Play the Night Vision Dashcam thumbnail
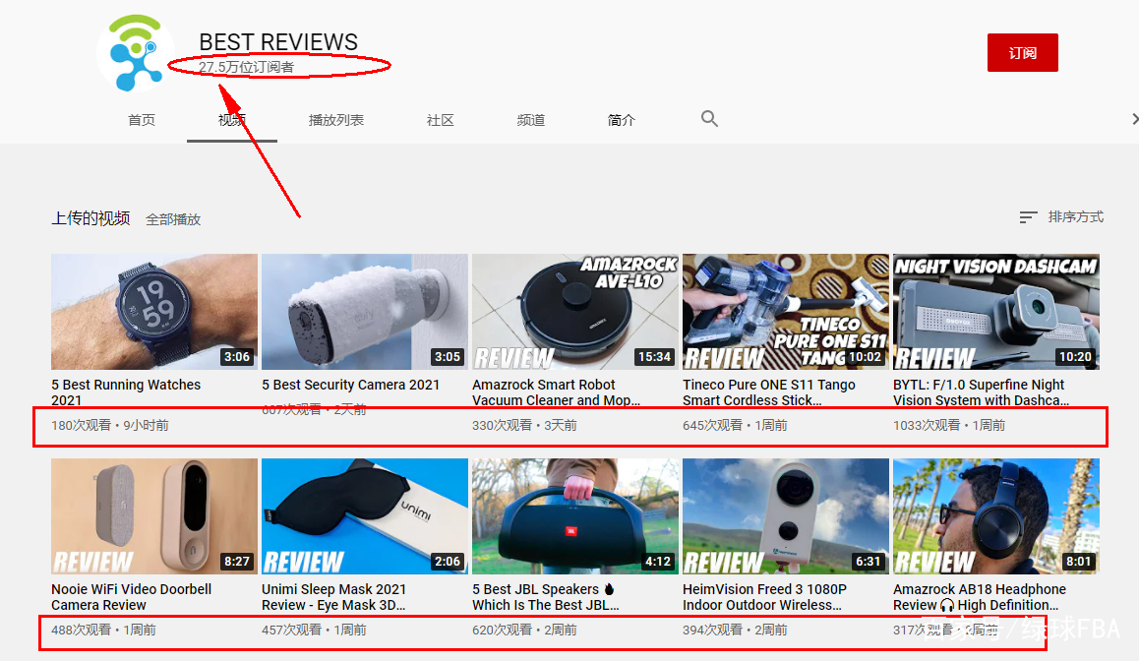The image size is (1139, 661). pyautogui.click(x=996, y=312)
